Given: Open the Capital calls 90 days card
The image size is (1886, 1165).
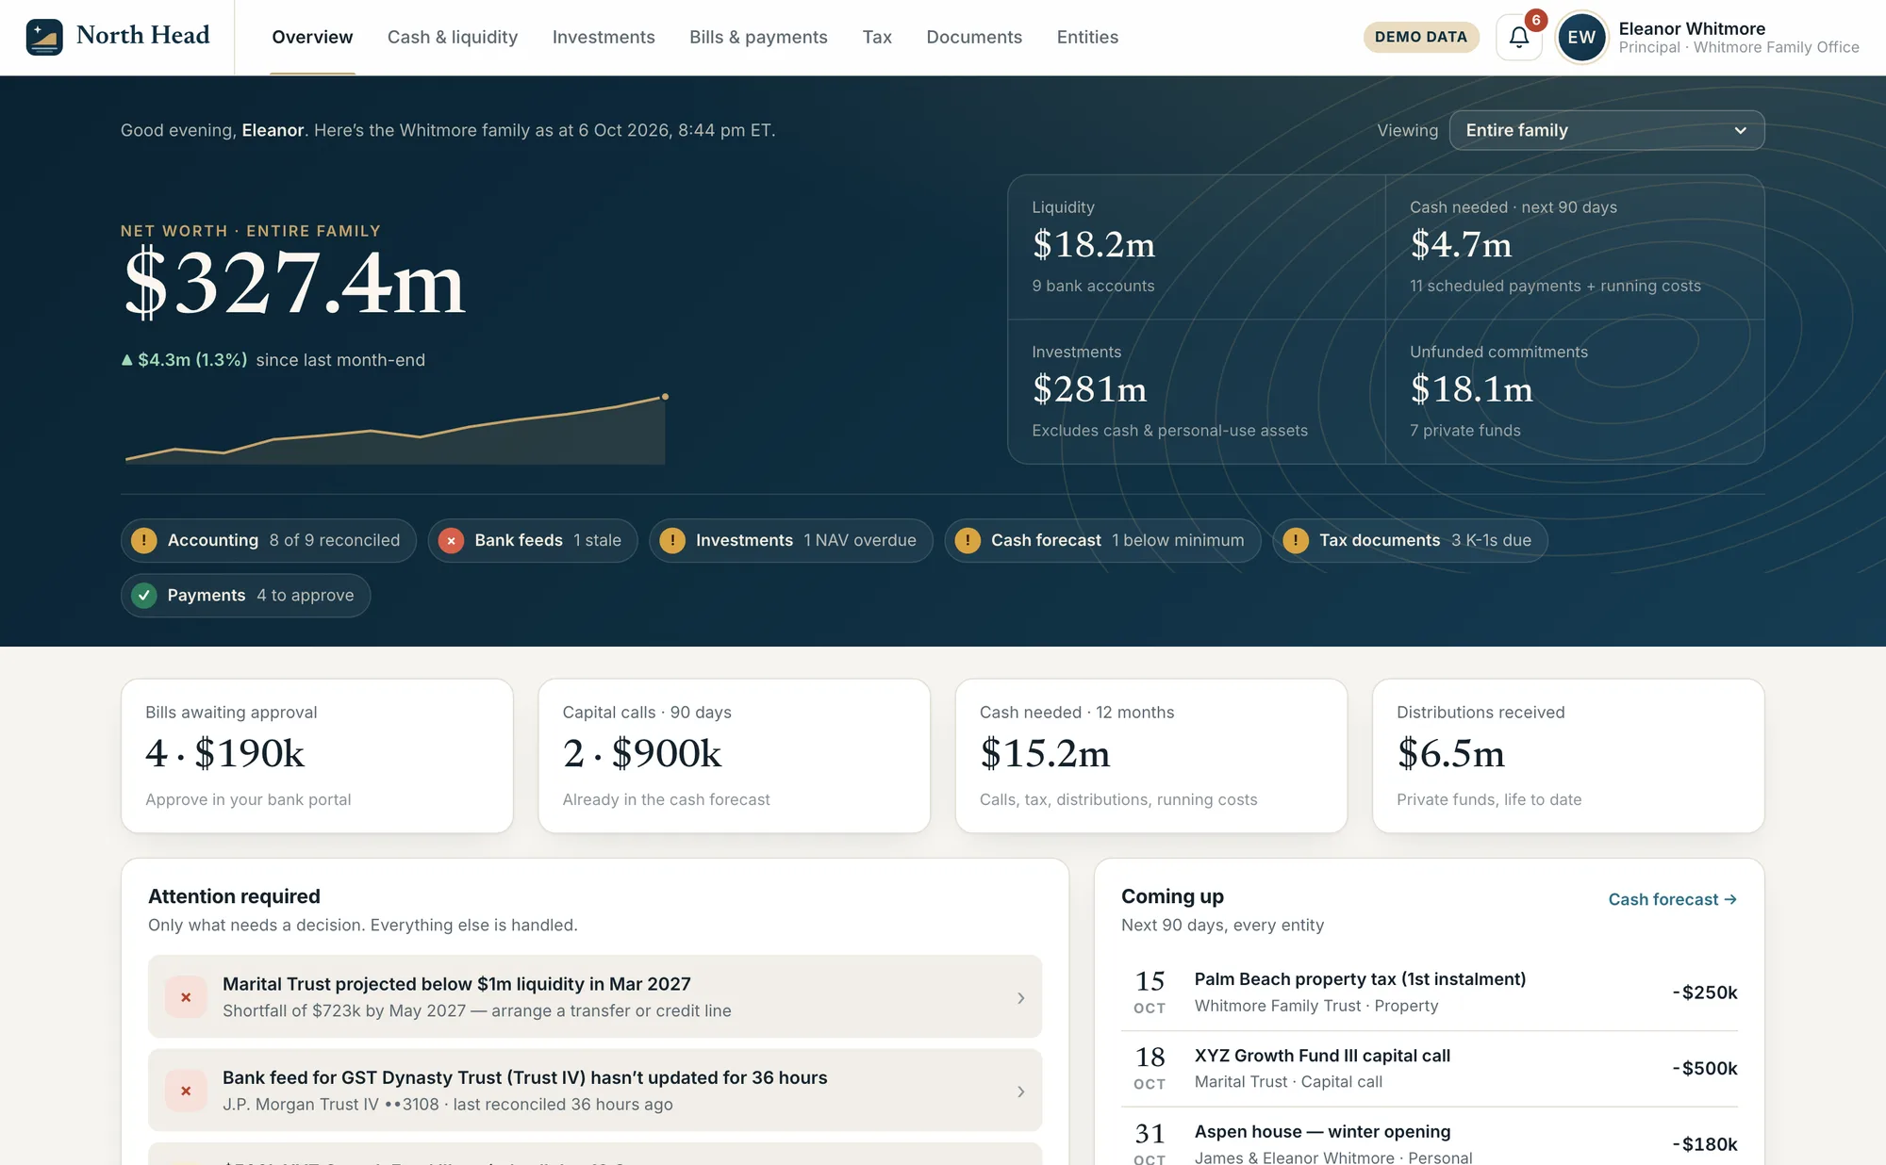Looking at the screenshot, I should (x=734, y=756).
